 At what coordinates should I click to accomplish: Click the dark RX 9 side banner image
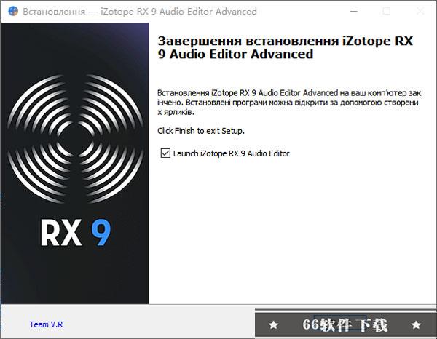point(75,163)
